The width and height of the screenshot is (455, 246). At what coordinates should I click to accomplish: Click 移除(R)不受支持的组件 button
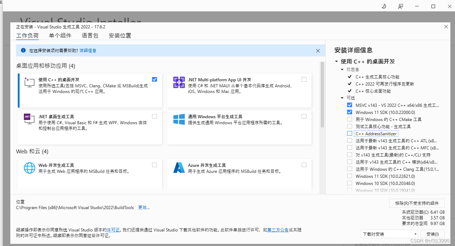[x=417, y=203]
